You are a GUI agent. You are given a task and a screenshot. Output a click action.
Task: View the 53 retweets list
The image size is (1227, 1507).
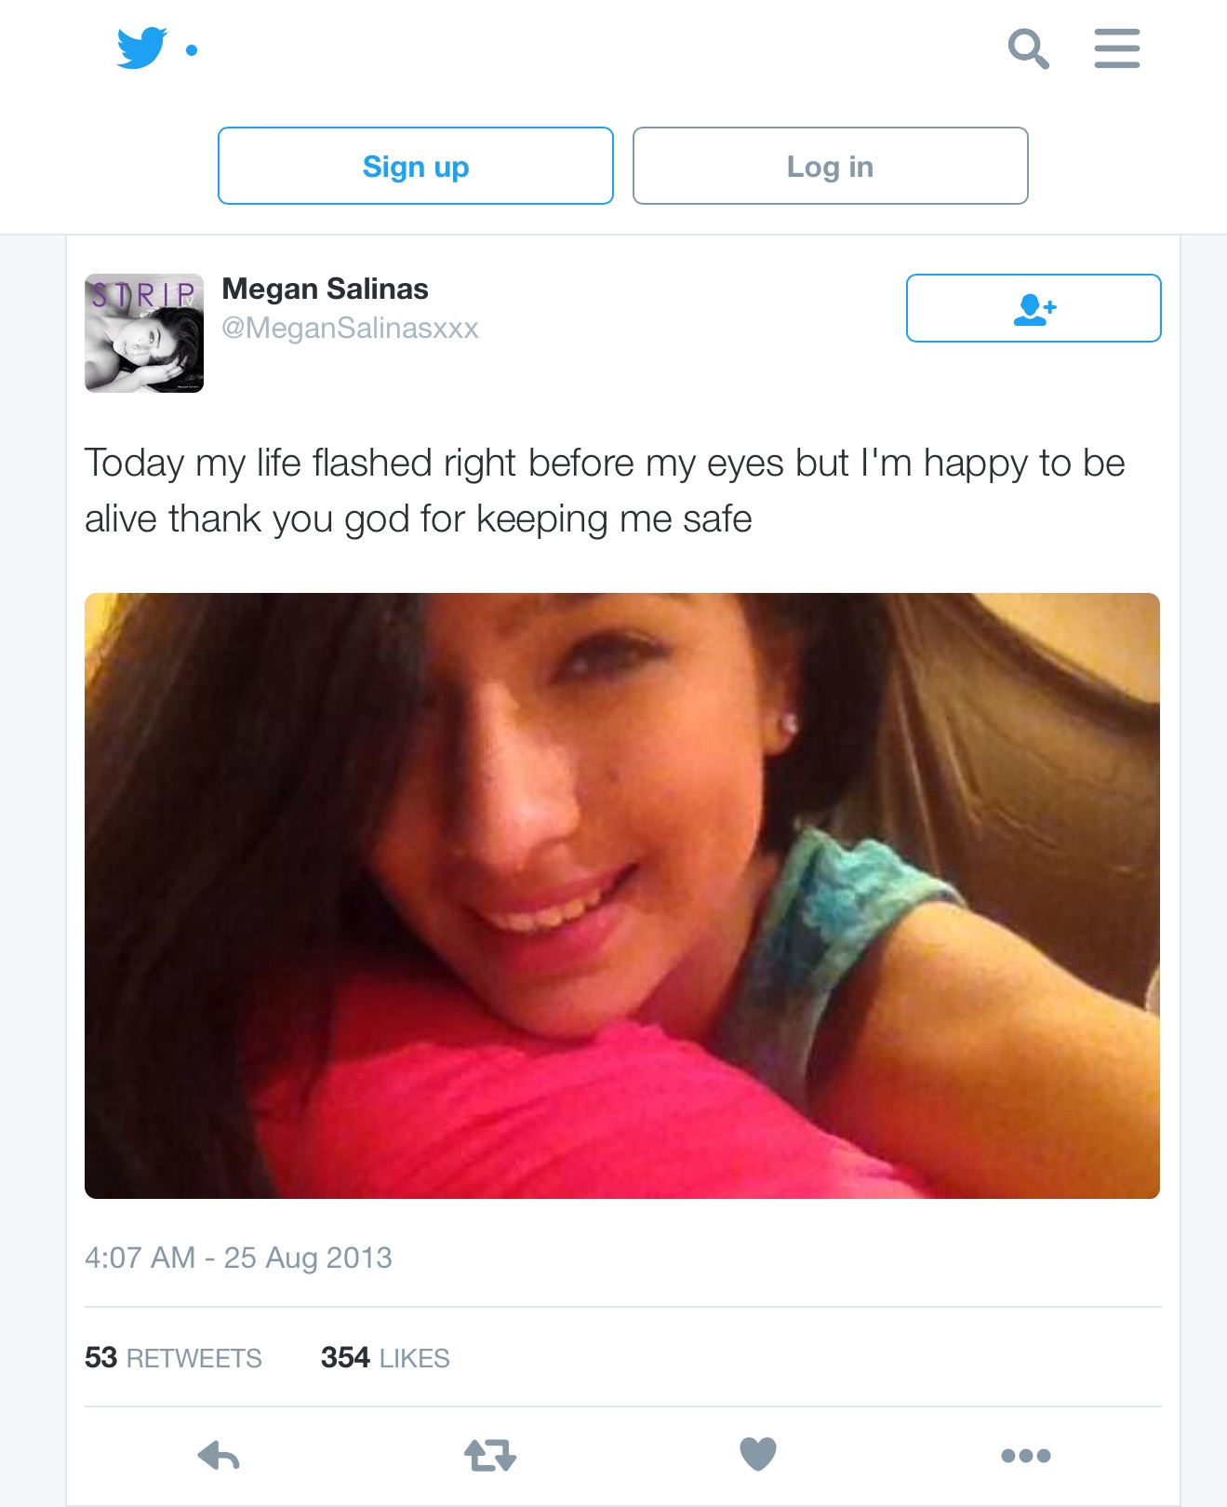173,1358
